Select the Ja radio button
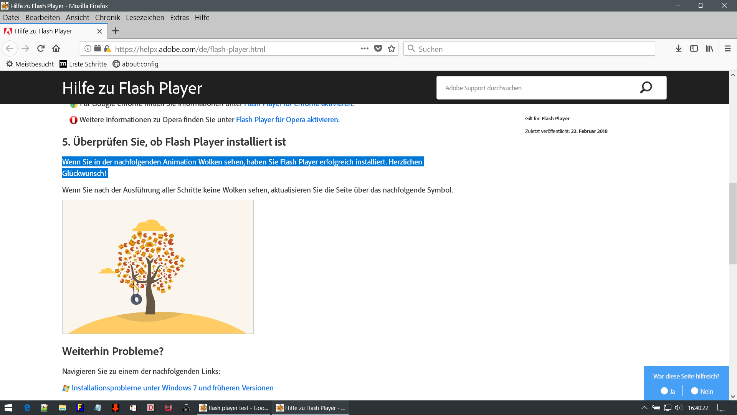737x415 pixels. pyautogui.click(x=664, y=391)
